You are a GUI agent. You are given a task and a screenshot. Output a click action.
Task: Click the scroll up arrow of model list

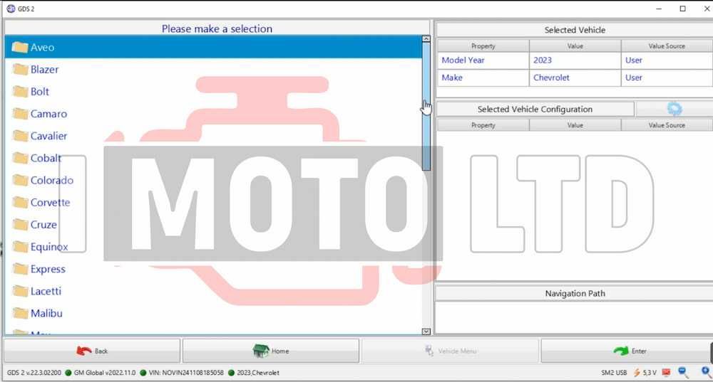pos(426,39)
